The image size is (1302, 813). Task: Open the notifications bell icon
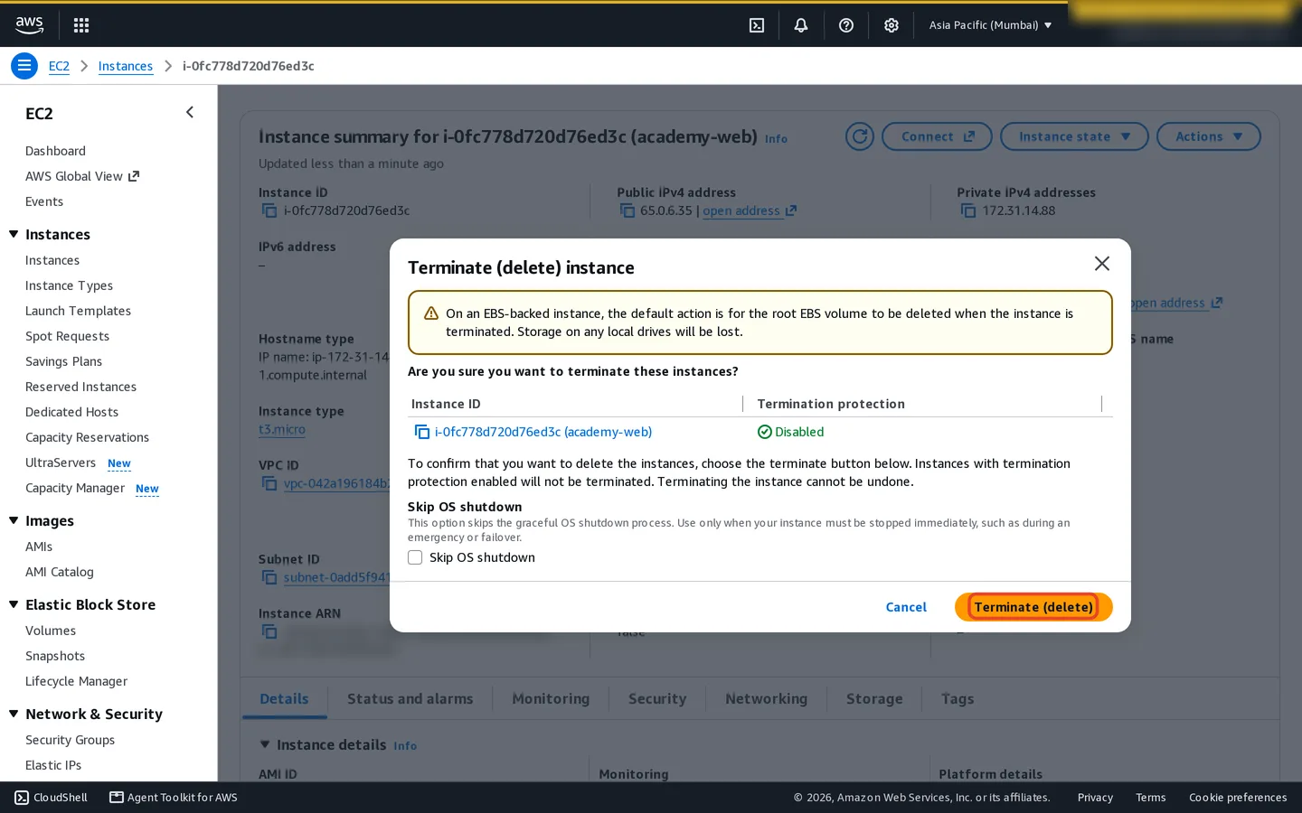(801, 25)
